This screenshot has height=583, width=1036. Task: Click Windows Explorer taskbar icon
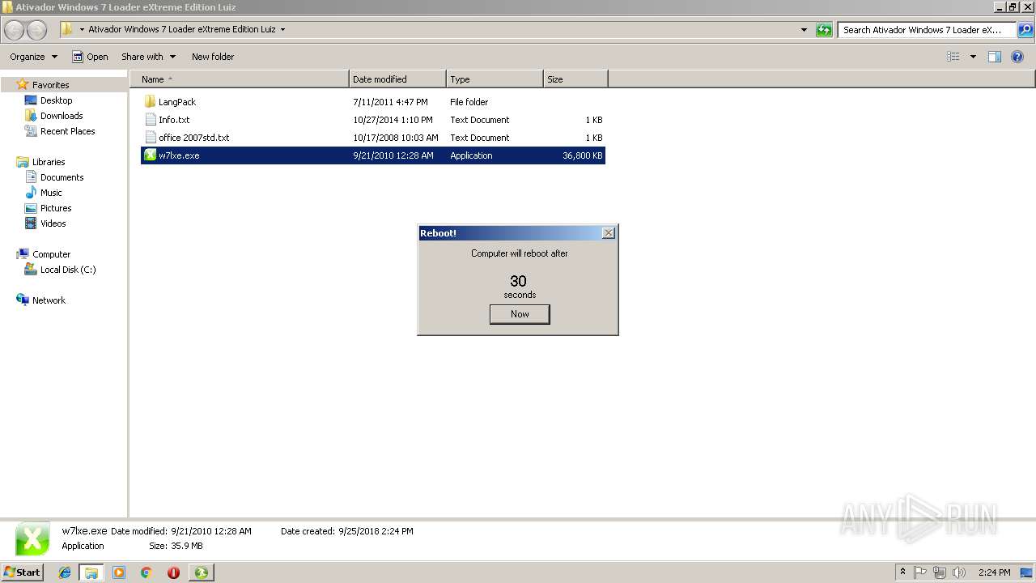91,572
